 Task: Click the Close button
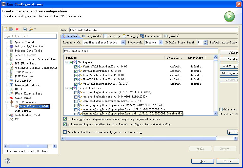click(x=227, y=161)
